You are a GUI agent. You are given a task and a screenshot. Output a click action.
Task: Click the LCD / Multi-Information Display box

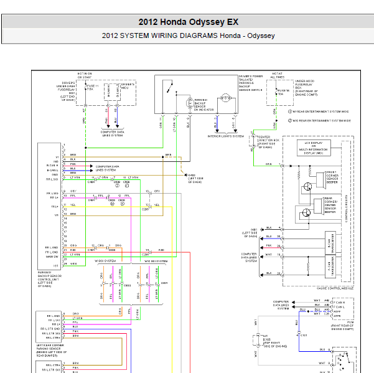pos(314,148)
